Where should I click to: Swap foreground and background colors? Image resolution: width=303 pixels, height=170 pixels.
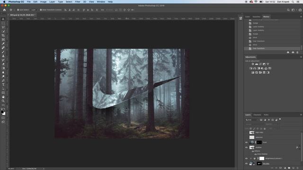pyautogui.click(x=4, y=109)
